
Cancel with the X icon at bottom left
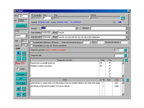click(x=24, y=94)
